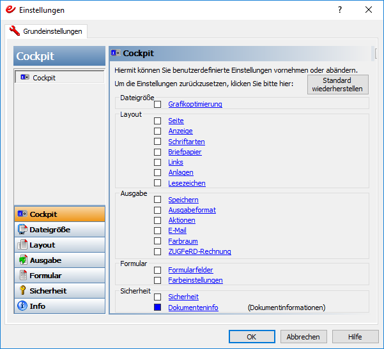Enable the Speichern checkbox
The width and height of the screenshot is (384, 349).
[157, 200]
